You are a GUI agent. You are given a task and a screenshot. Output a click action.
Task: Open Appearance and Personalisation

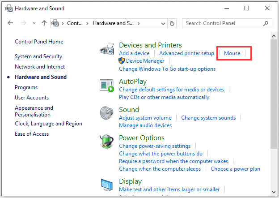(x=34, y=111)
